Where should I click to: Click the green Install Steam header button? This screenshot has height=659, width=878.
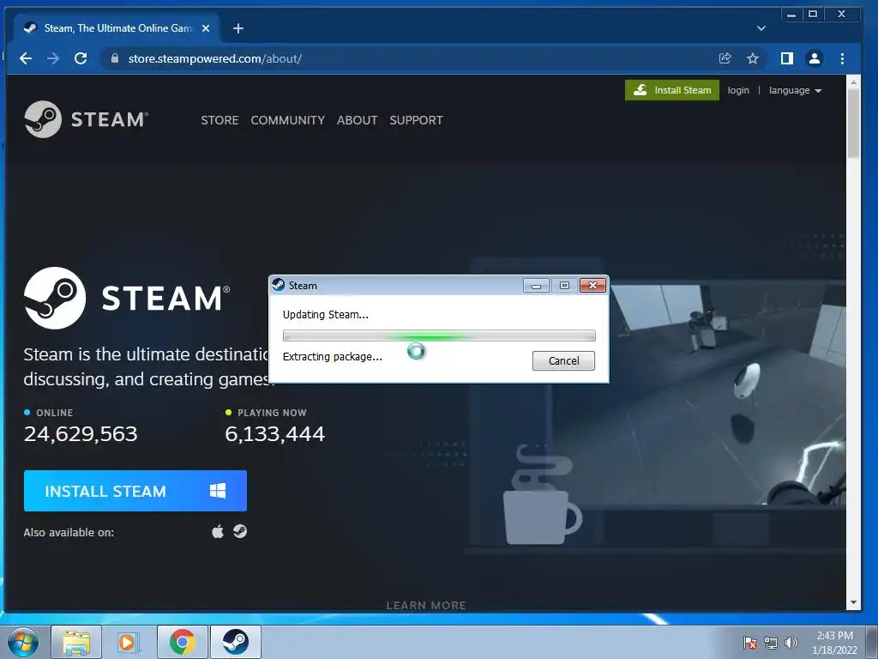click(672, 90)
